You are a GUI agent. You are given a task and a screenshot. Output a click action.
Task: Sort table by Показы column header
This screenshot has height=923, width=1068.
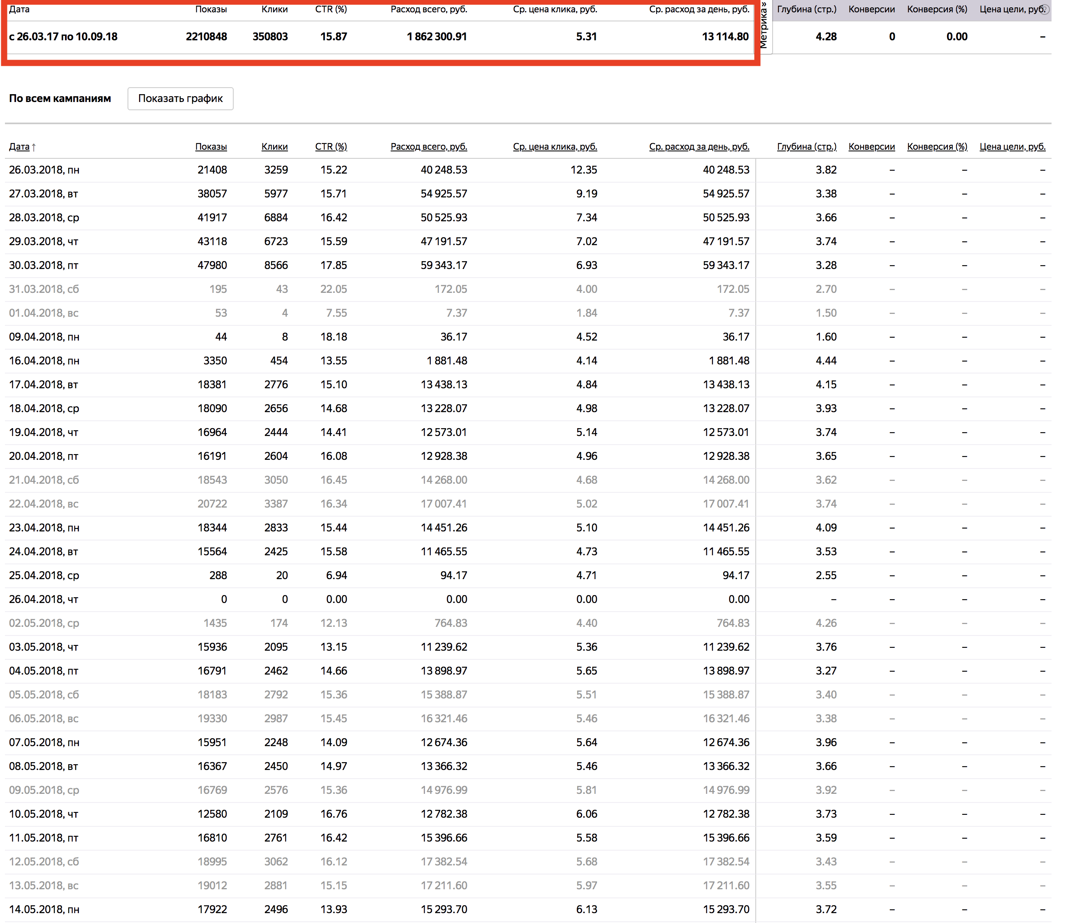pos(211,147)
